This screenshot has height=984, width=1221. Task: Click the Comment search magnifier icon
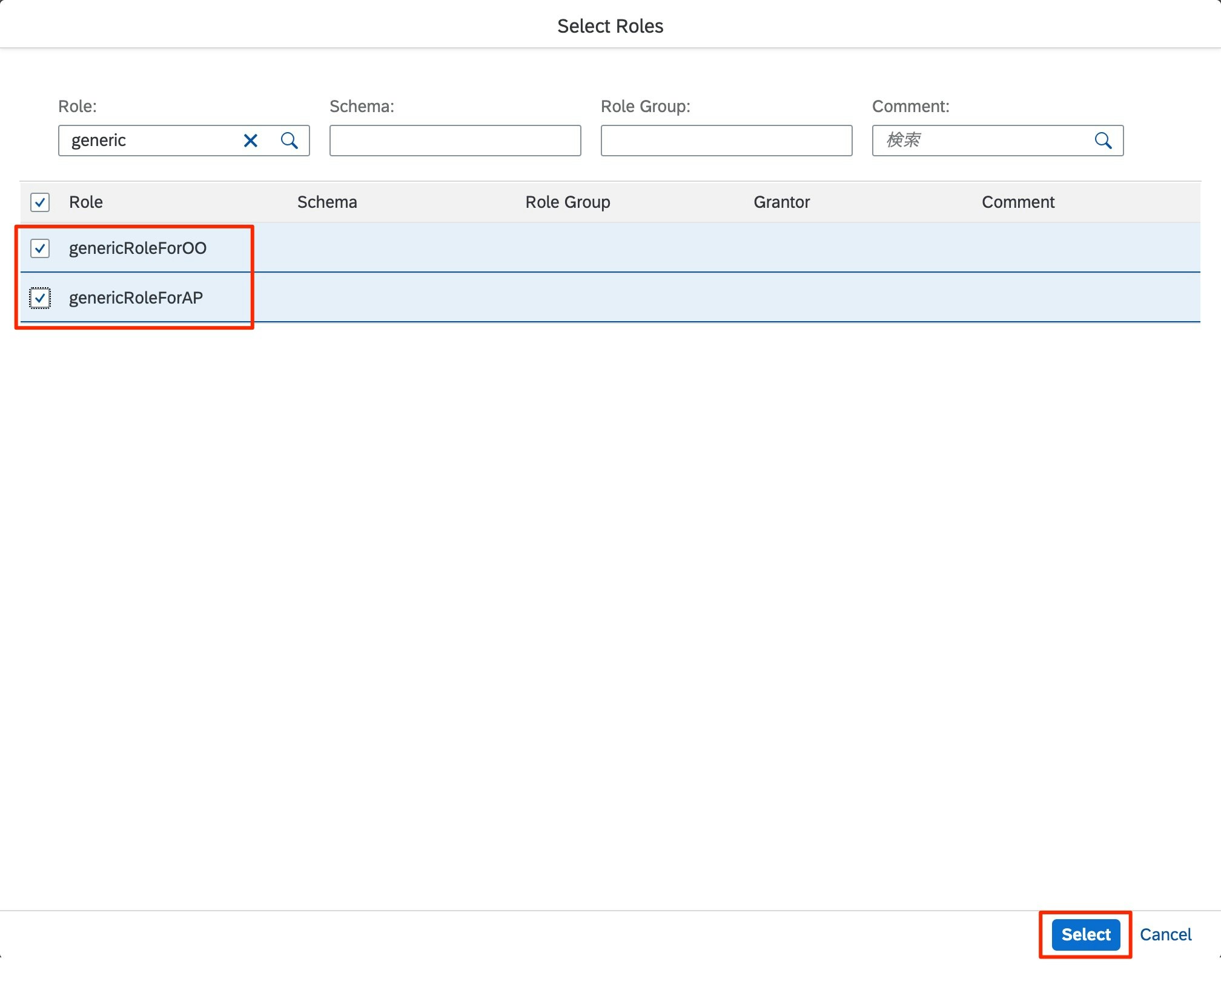tap(1103, 141)
